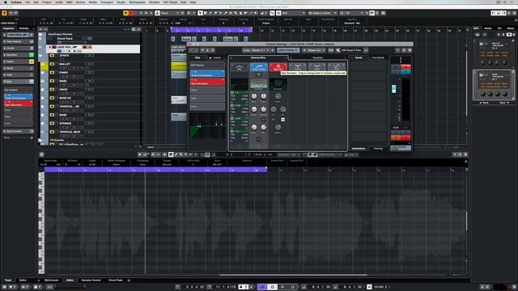Click the Destinations tab in Channel Settings
This screenshot has height=291, width=518.
(x=359, y=149)
